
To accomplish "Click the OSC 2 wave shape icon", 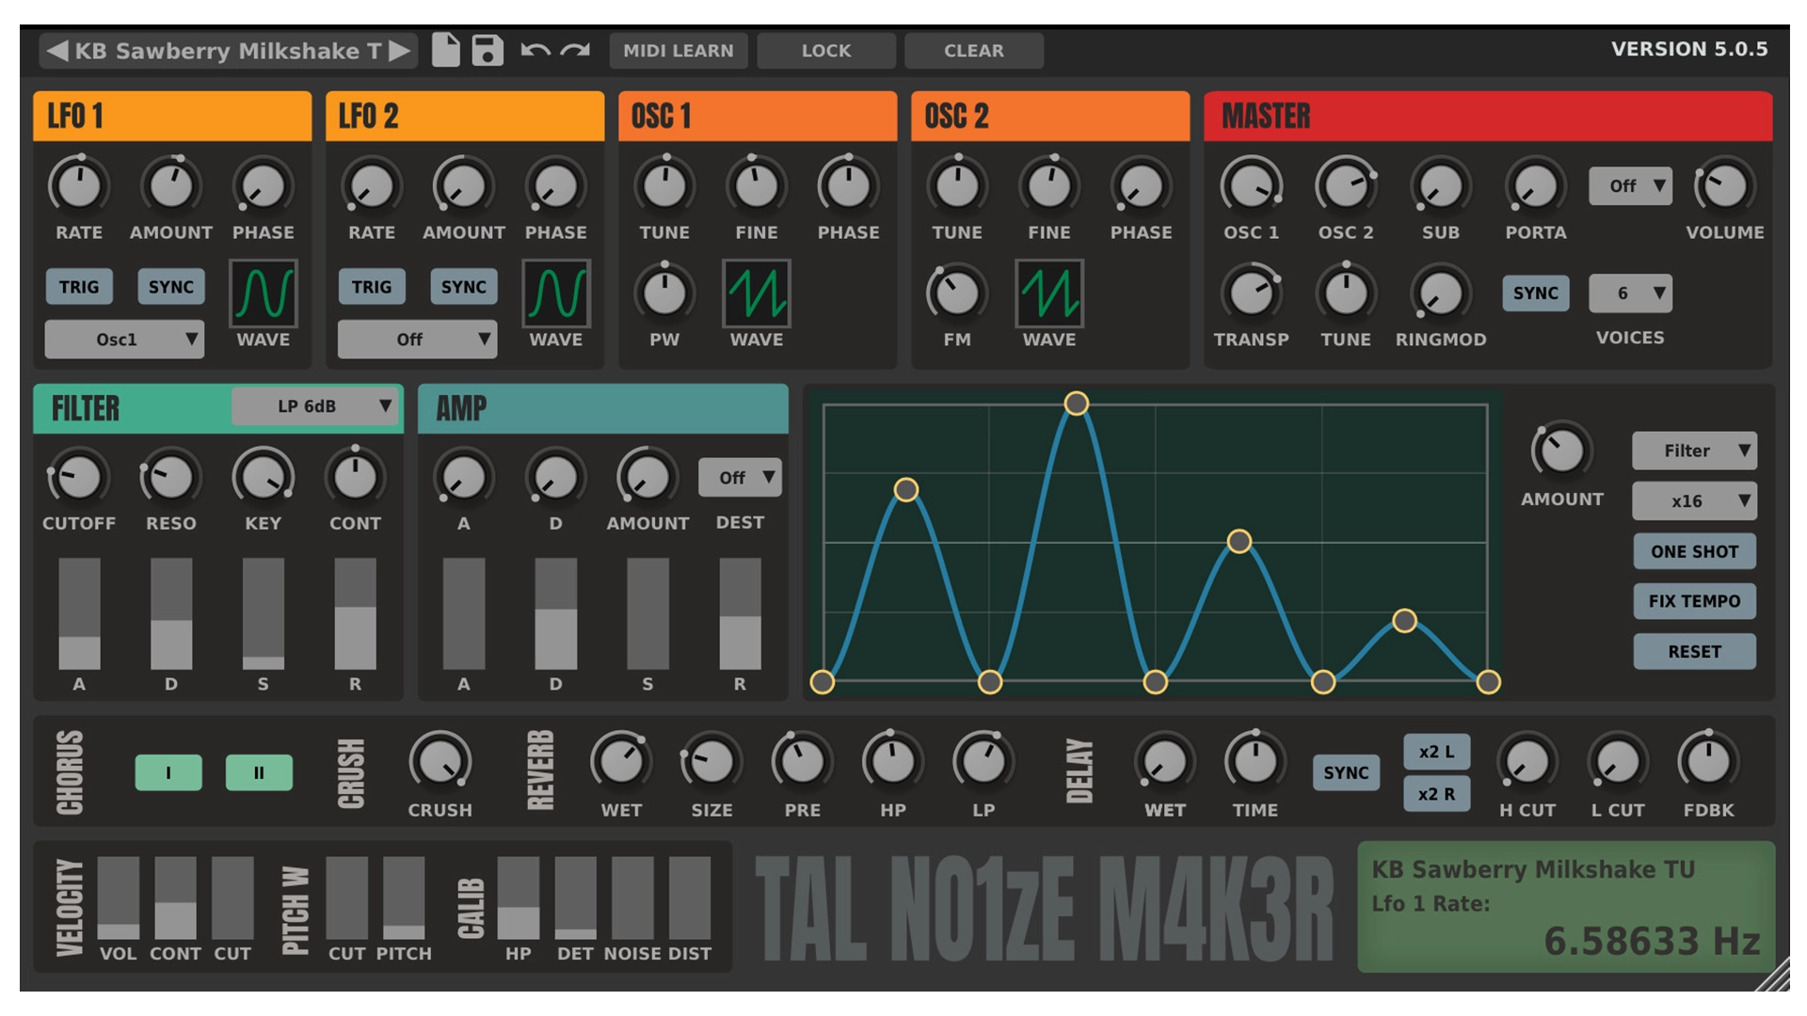I will [1048, 294].
